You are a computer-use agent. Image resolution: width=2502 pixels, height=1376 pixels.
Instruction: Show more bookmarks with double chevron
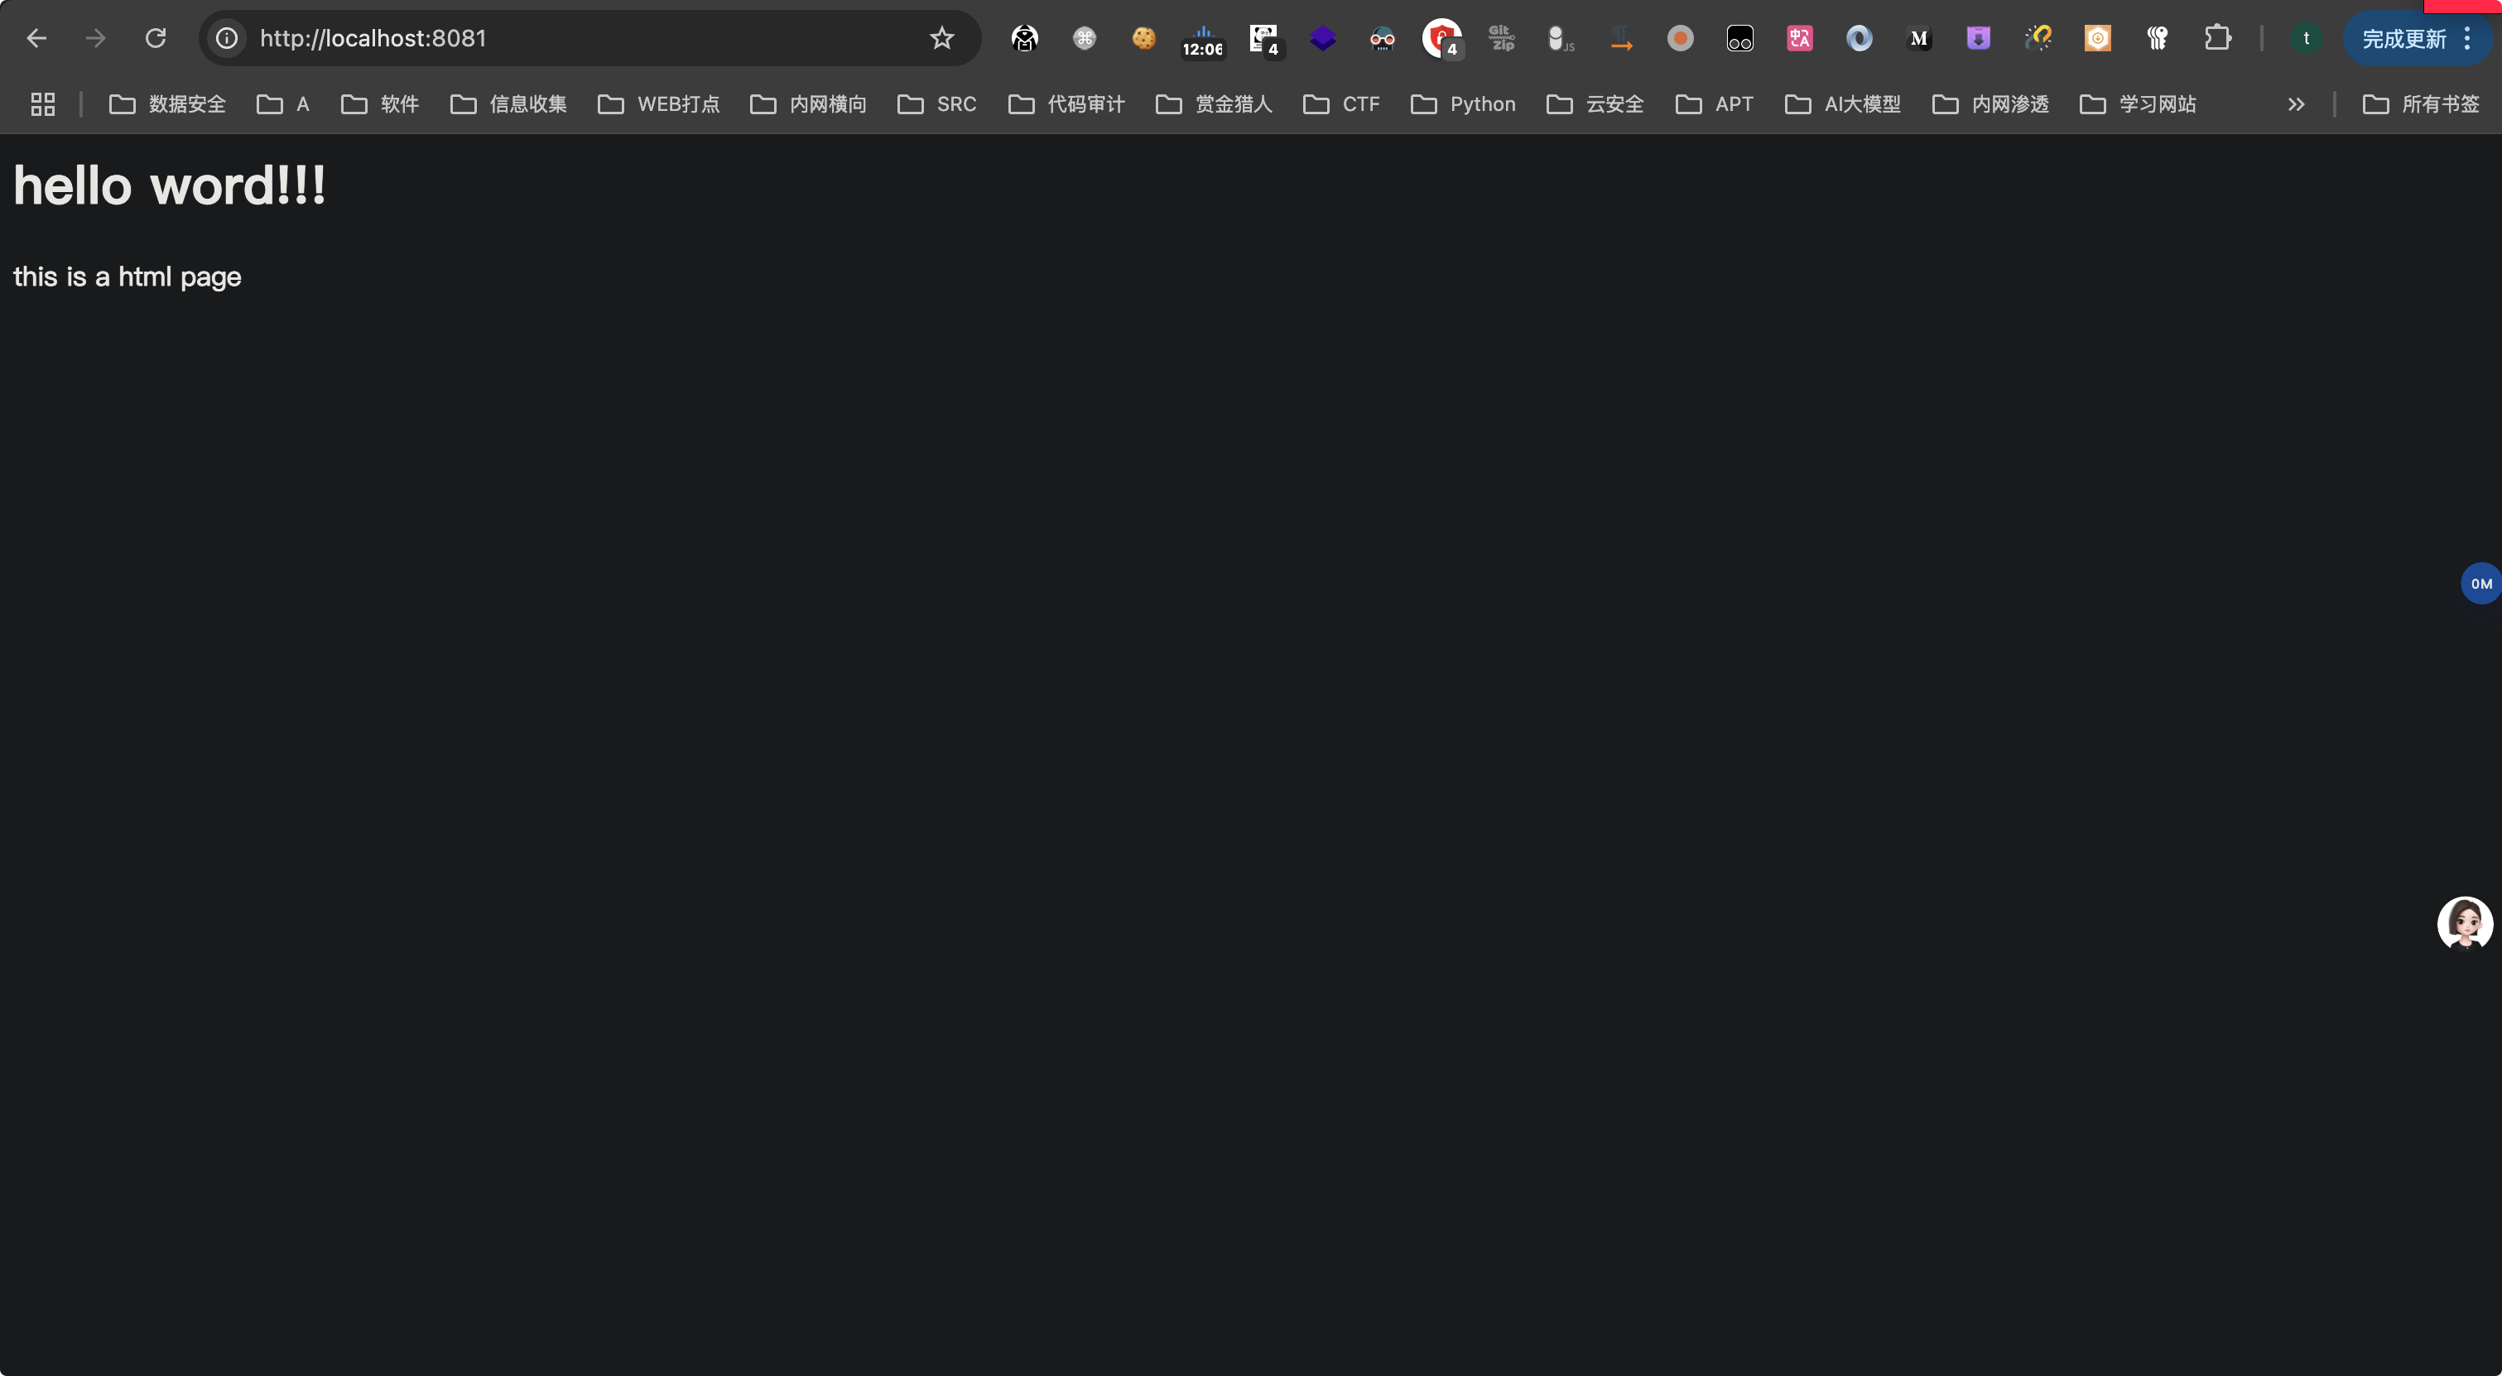(x=2296, y=104)
